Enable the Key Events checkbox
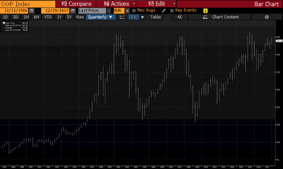Screen dimensions: 283x169 [172, 10]
